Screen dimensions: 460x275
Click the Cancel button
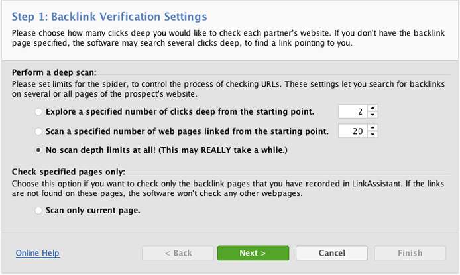331,253
